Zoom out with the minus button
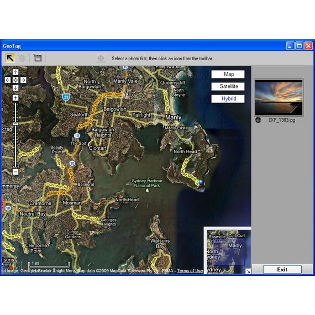The image size is (315, 315). click(x=15, y=172)
